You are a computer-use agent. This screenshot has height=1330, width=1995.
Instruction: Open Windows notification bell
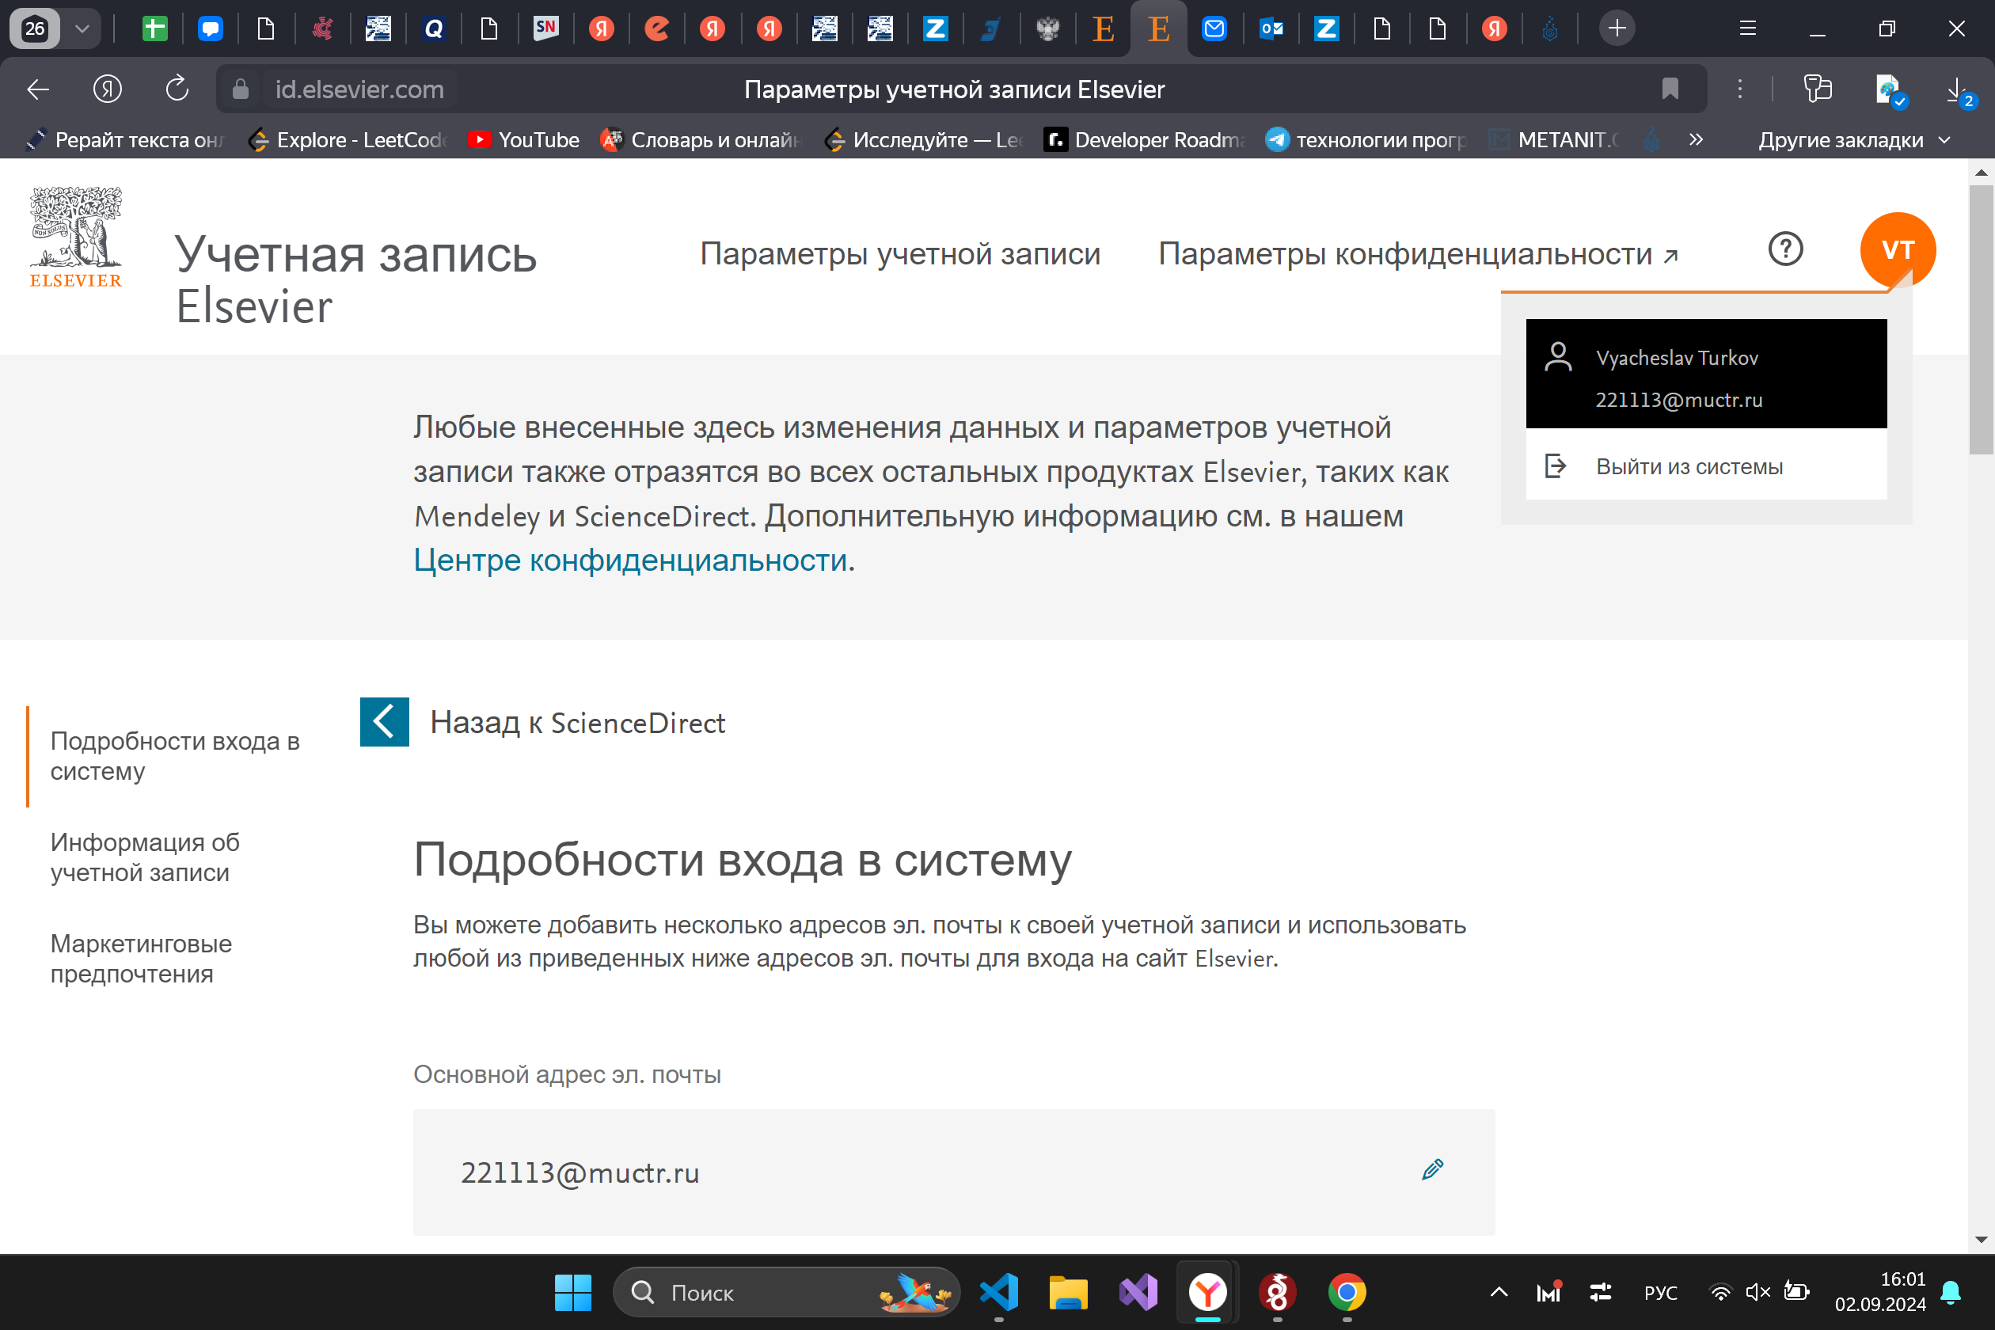click(1951, 1293)
